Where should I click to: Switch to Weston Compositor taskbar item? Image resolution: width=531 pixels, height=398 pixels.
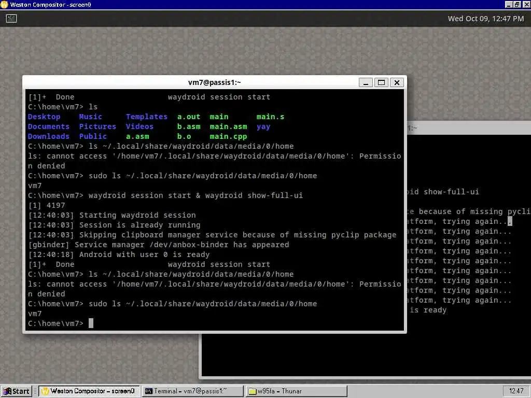pos(89,391)
